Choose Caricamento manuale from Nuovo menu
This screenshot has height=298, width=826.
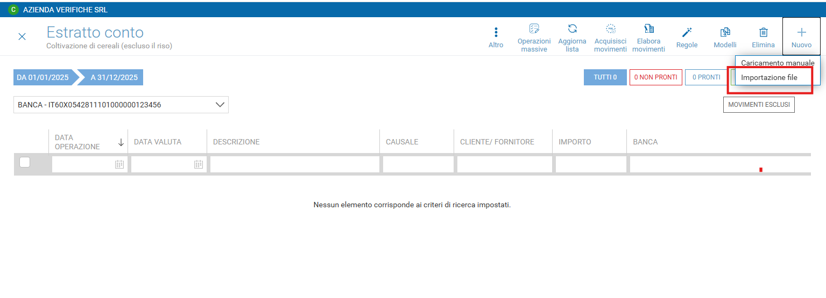(778, 63)
